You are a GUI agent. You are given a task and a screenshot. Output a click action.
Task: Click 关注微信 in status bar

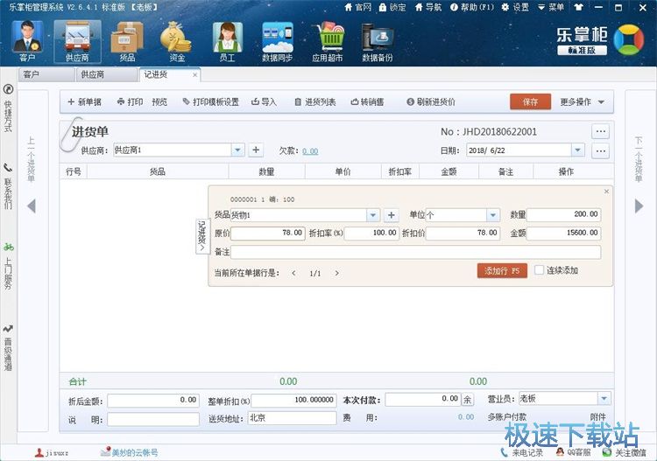click(625, 452)
